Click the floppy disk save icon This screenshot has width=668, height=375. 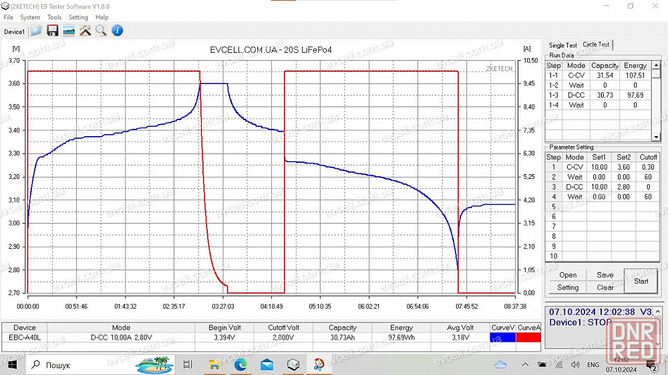pyautogui.click(x=52, y=31)
